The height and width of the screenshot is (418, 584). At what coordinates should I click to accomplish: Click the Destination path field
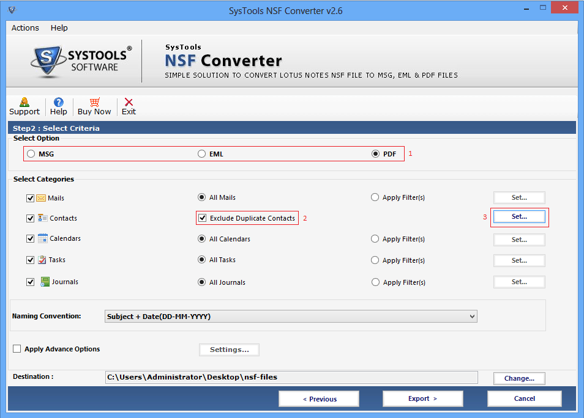(291, 377)
